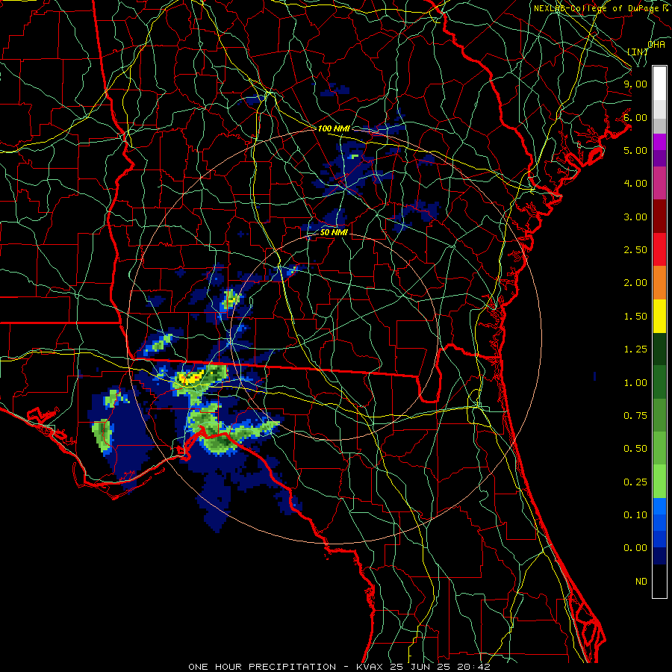Click the 0.50 legend value
This screenshot has height=672, width=672.
(x=635, y=449)
